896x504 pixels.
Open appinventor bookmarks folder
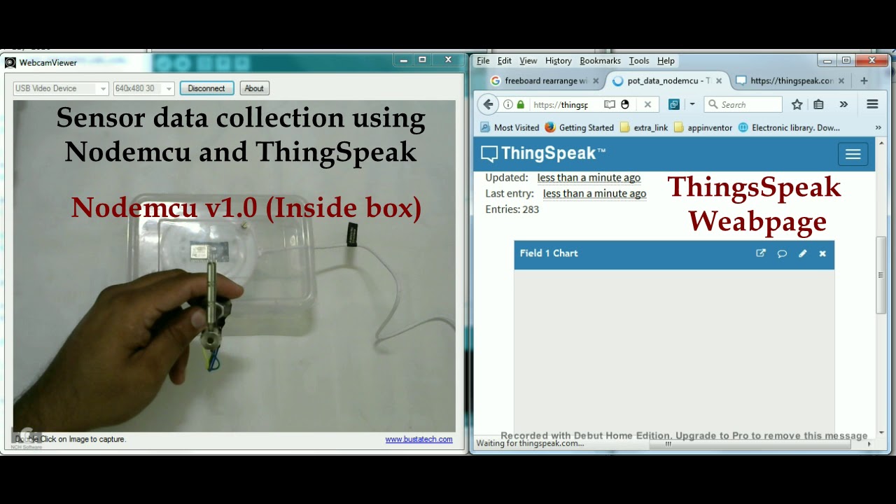(703, 127)
